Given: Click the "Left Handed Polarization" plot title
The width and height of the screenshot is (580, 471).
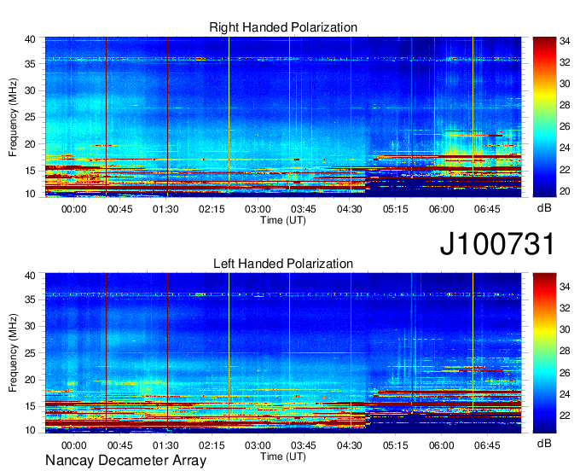Looking at the screenshot, I should pos(283,264).
